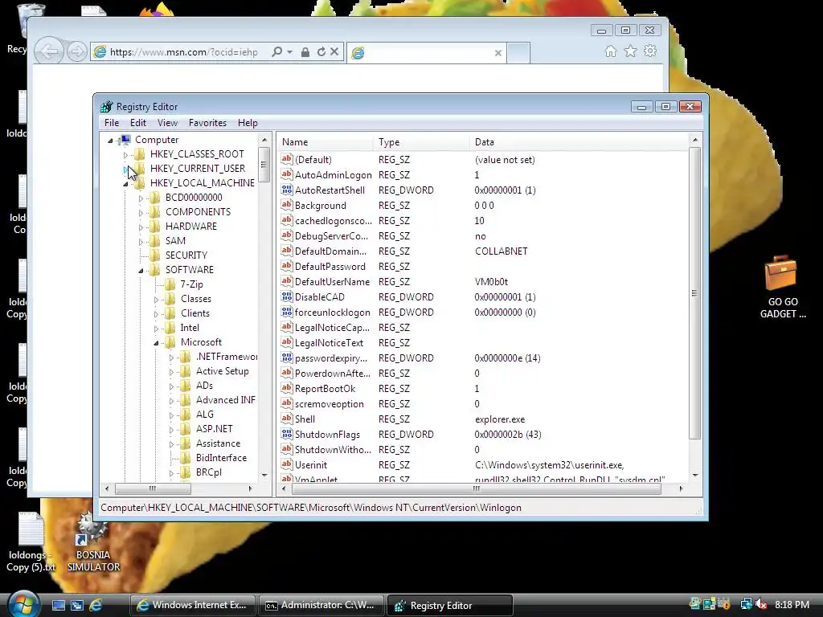This screenshot has width=823, height=617.
Task: Click the Windows Start orb
Action: click(x=24, y=604)
